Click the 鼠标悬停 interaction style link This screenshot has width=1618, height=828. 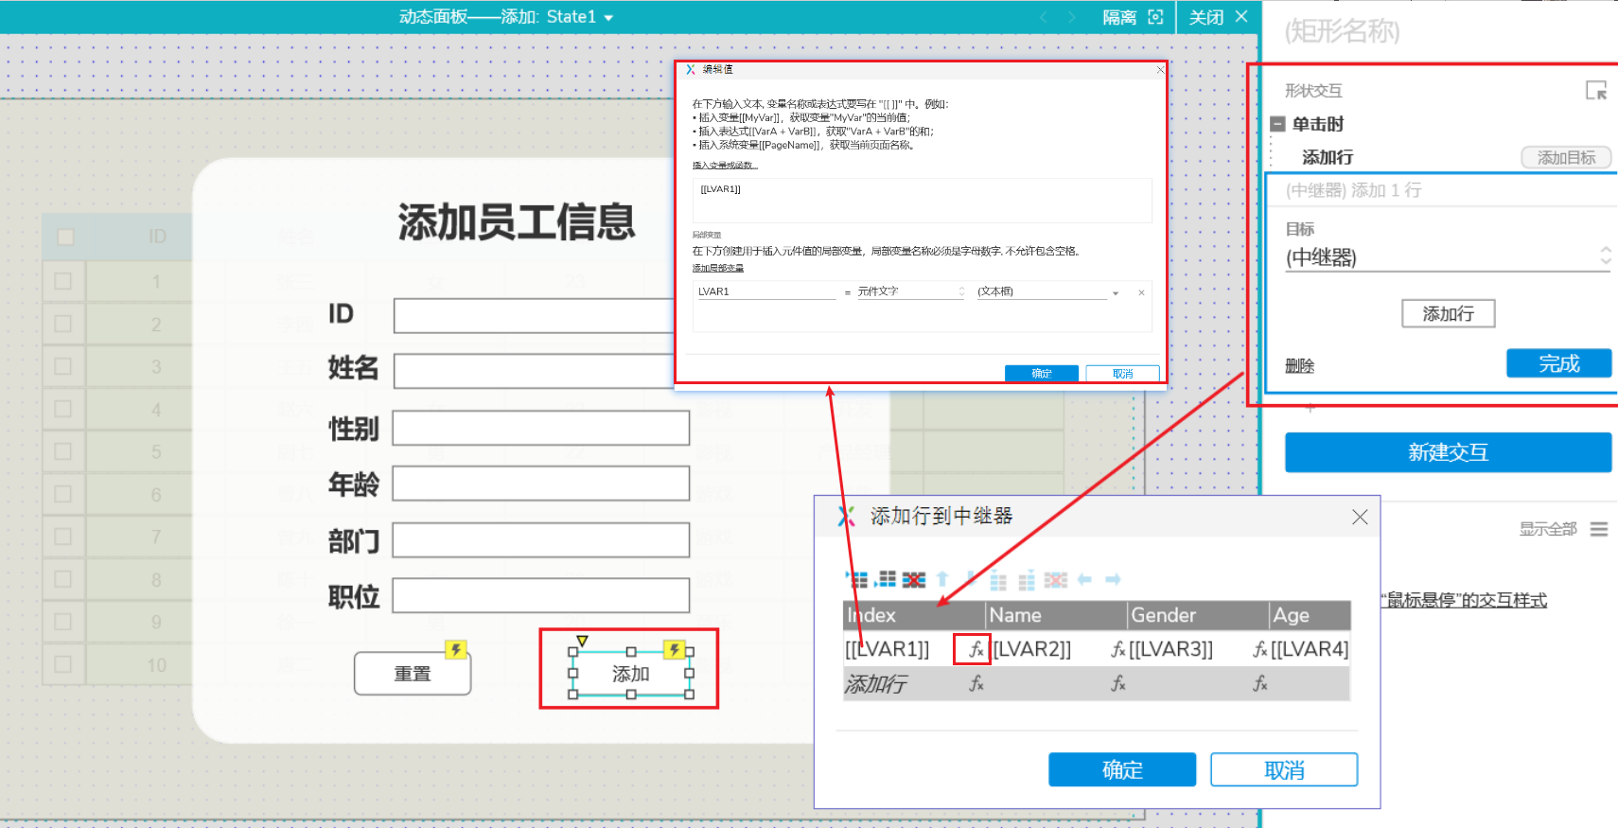1465,600
